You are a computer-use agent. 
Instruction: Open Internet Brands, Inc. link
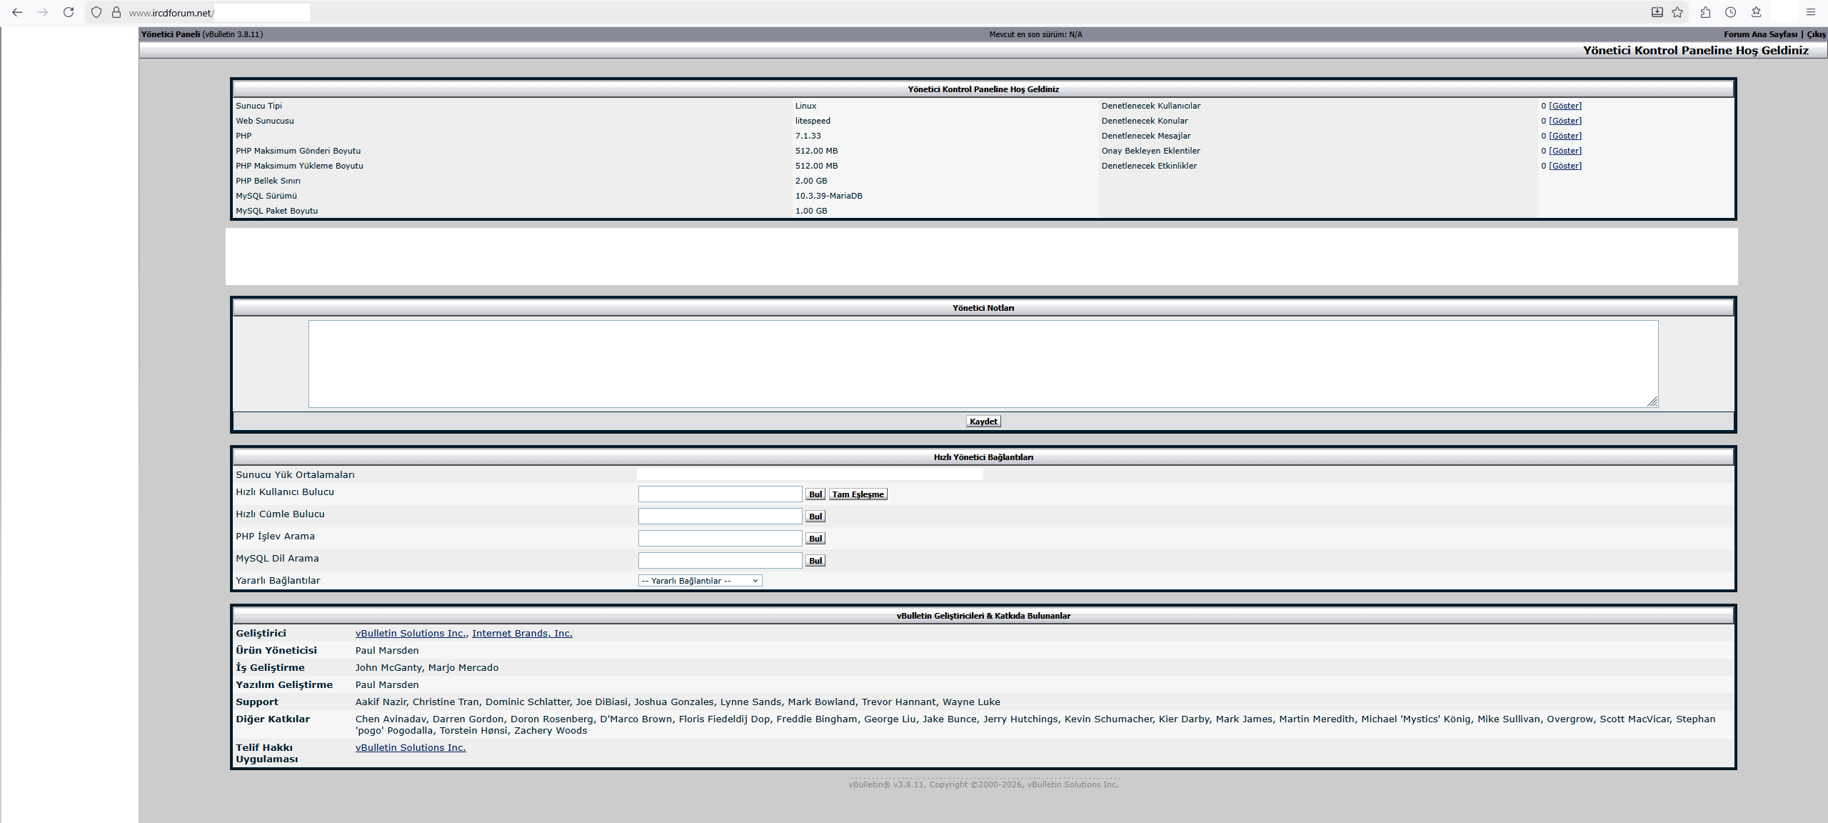(522, 633)
